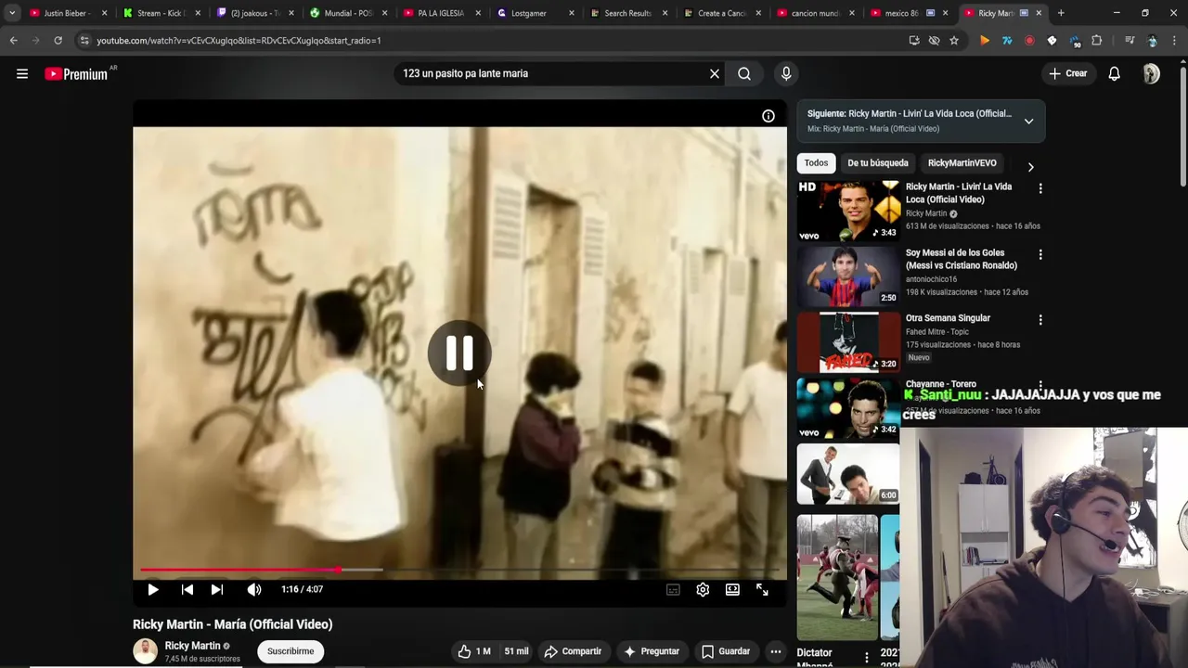The image size is (1188, 668).
Task: Select RickyMartinVEVO filter chip
Action: click(x=962, y=163)
